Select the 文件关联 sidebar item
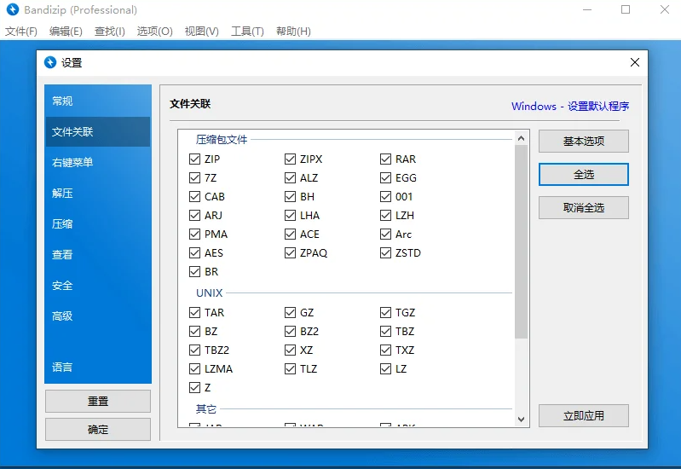 [x=98, y=131]
